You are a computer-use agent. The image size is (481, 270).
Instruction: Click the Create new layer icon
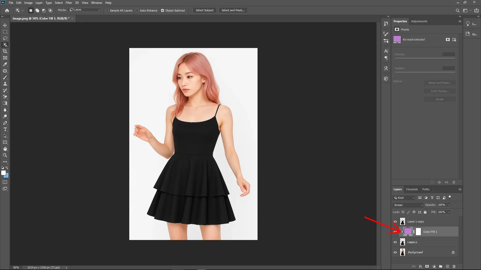[447, 266]
